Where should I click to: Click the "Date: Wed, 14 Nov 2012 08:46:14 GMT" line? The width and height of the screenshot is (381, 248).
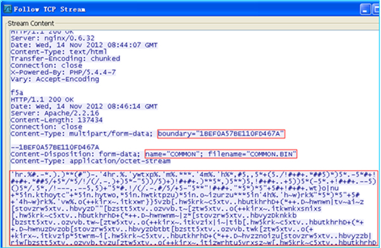click(x=84, y=107)
